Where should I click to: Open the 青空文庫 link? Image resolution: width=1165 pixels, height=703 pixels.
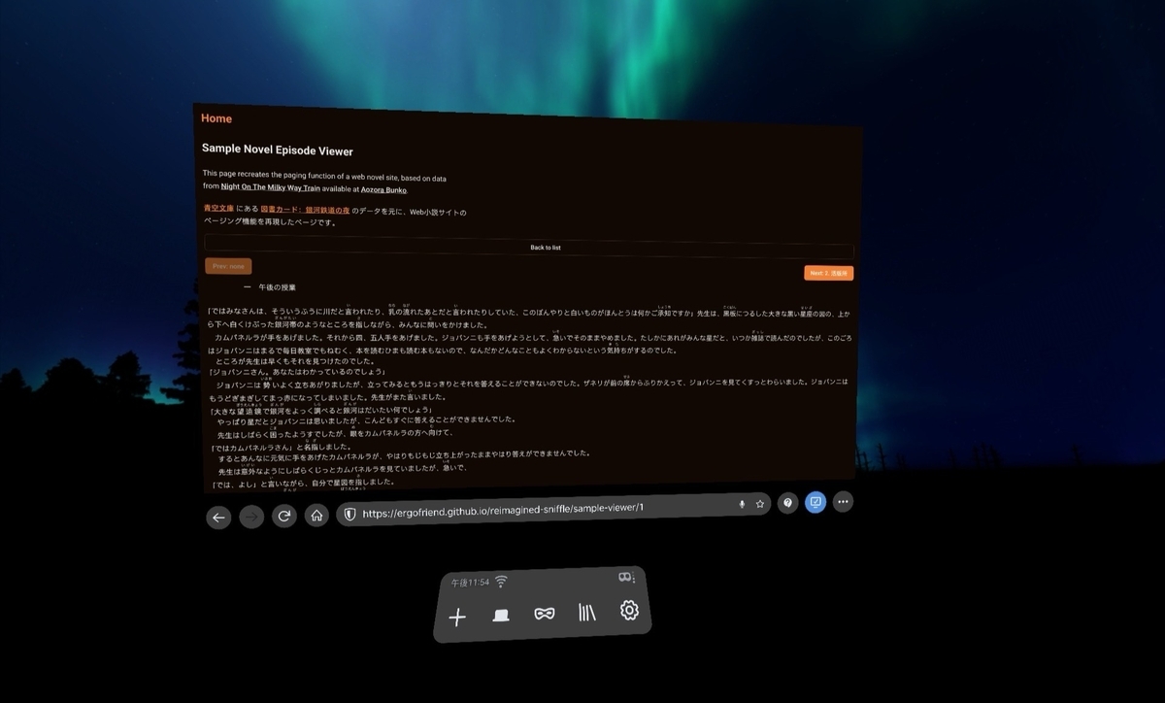pyautogui.click(x=218, y=210)
